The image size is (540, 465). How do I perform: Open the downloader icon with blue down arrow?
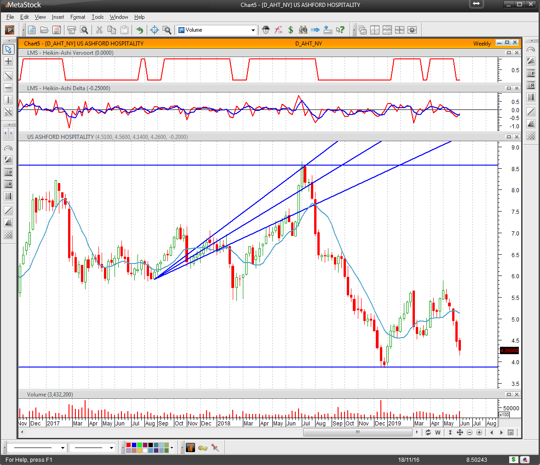coord(327,30)
